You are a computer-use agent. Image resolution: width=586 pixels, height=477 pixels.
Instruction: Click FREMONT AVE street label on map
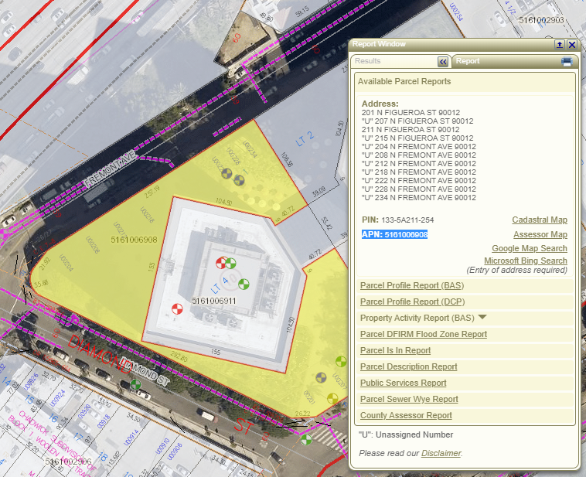point(110,169)
